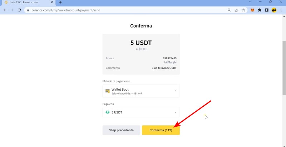This screenshot has width=286, height=147.
Task: Reload the Binance page
Action: pyautogui.click(x=19, y=10)
